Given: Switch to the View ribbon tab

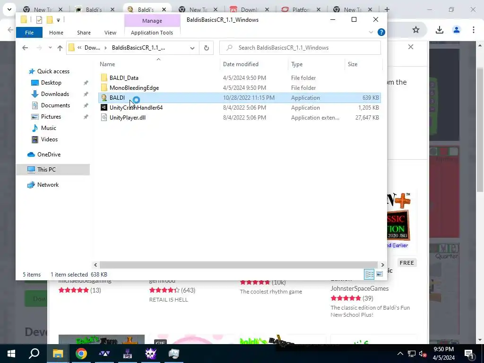Looking at the screenshot, I should [110, 33].
